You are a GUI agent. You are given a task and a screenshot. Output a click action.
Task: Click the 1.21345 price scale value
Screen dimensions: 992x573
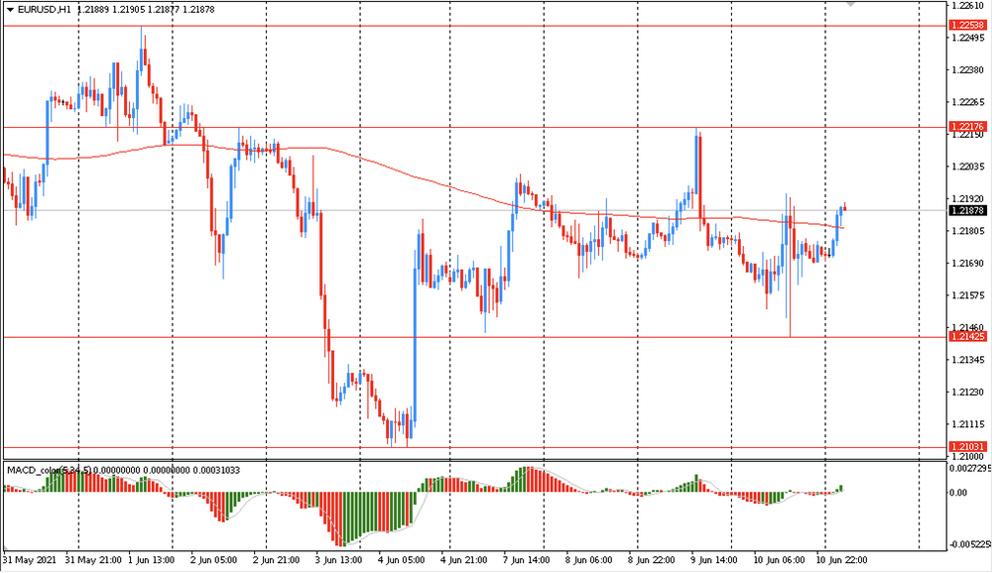click(968, 360)
